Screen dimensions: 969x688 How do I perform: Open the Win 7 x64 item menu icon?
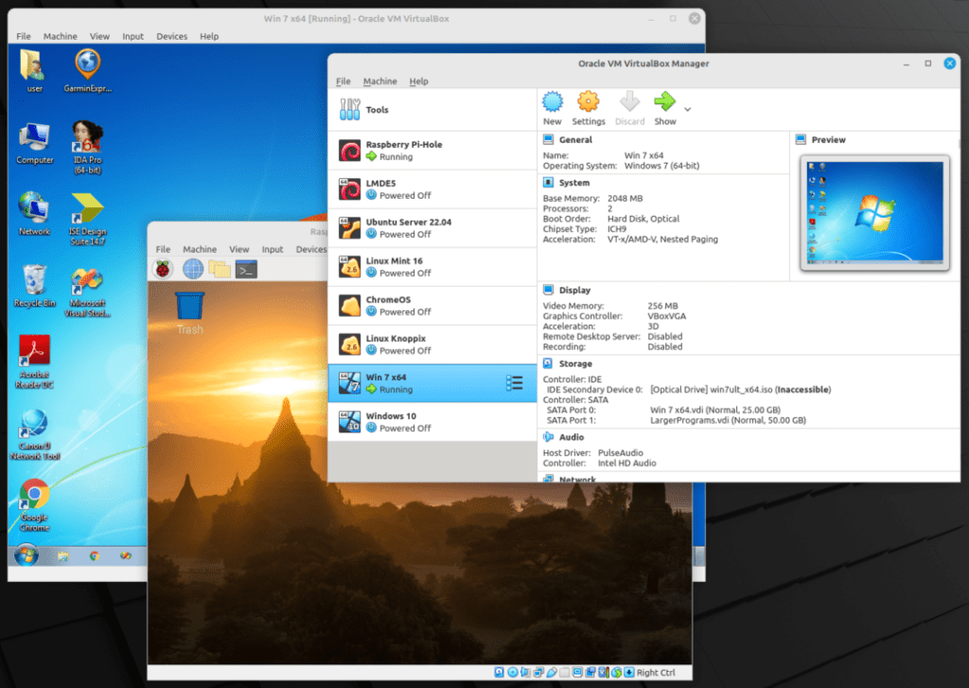tap(514, 383)
